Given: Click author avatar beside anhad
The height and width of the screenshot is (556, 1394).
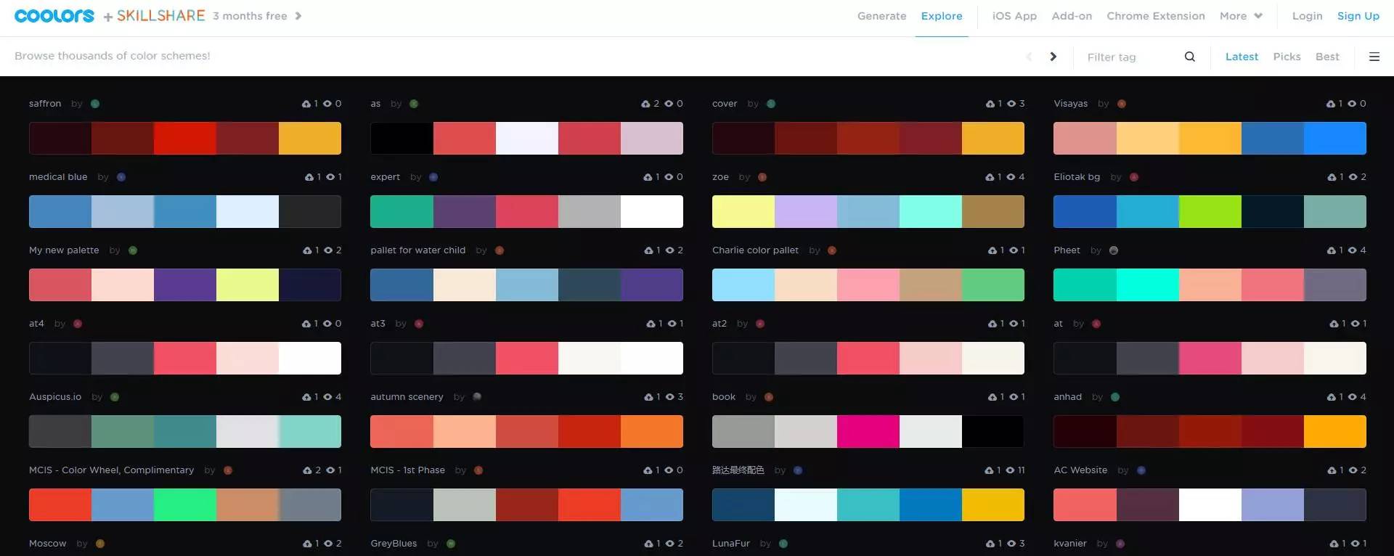Looking at the screenshot, I should (1115, 397).
